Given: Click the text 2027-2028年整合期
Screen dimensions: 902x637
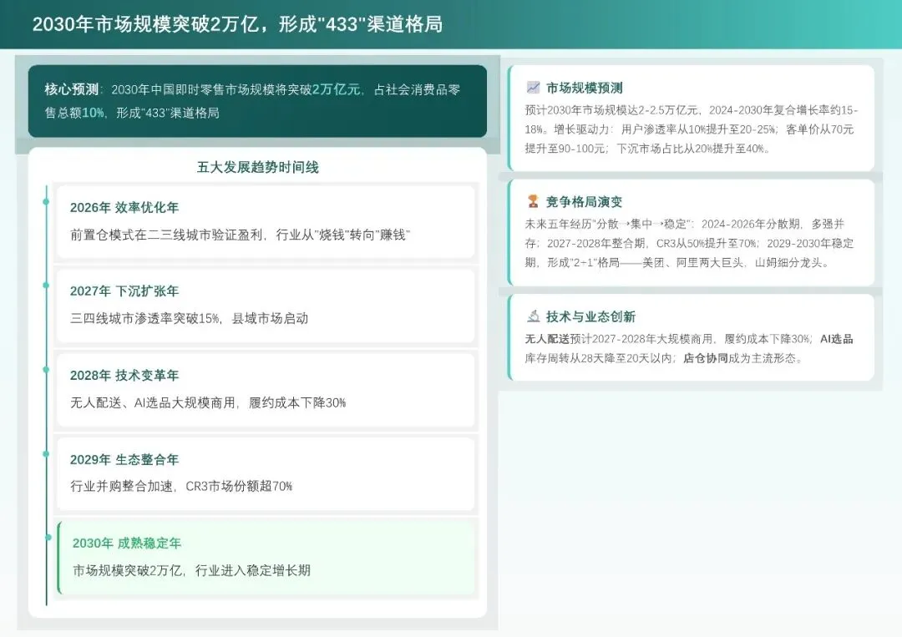Looking at the screenshot, I should coord(596,243).
